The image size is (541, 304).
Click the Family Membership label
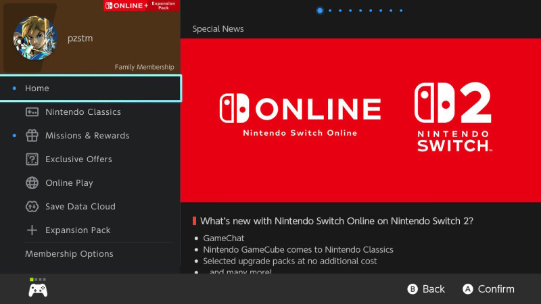tap(144, 67)
